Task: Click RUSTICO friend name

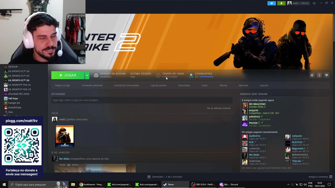Action: tap(297, 142)
